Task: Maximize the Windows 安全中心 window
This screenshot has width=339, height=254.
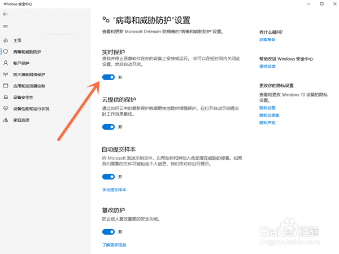Action: [x=321, y=4]
